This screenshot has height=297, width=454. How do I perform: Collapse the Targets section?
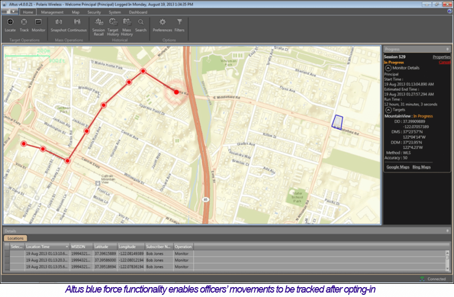click(x=388, y=110)
